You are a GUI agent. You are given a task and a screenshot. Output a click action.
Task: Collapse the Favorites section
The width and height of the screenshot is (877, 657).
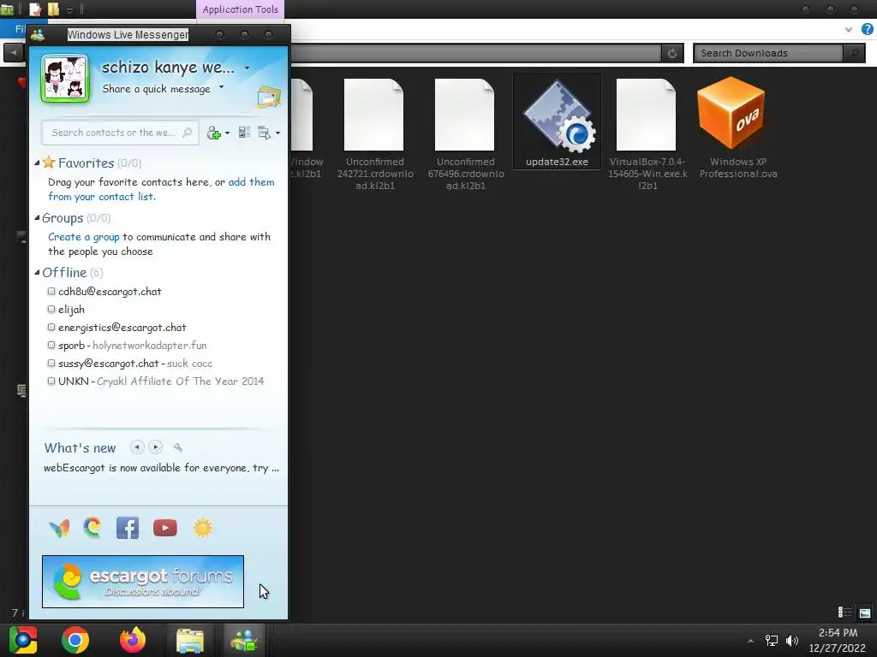tap(37, 163)
